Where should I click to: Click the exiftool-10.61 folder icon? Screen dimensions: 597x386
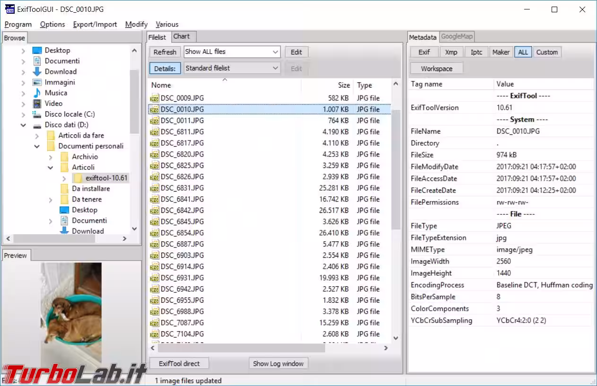click(77, 178)
